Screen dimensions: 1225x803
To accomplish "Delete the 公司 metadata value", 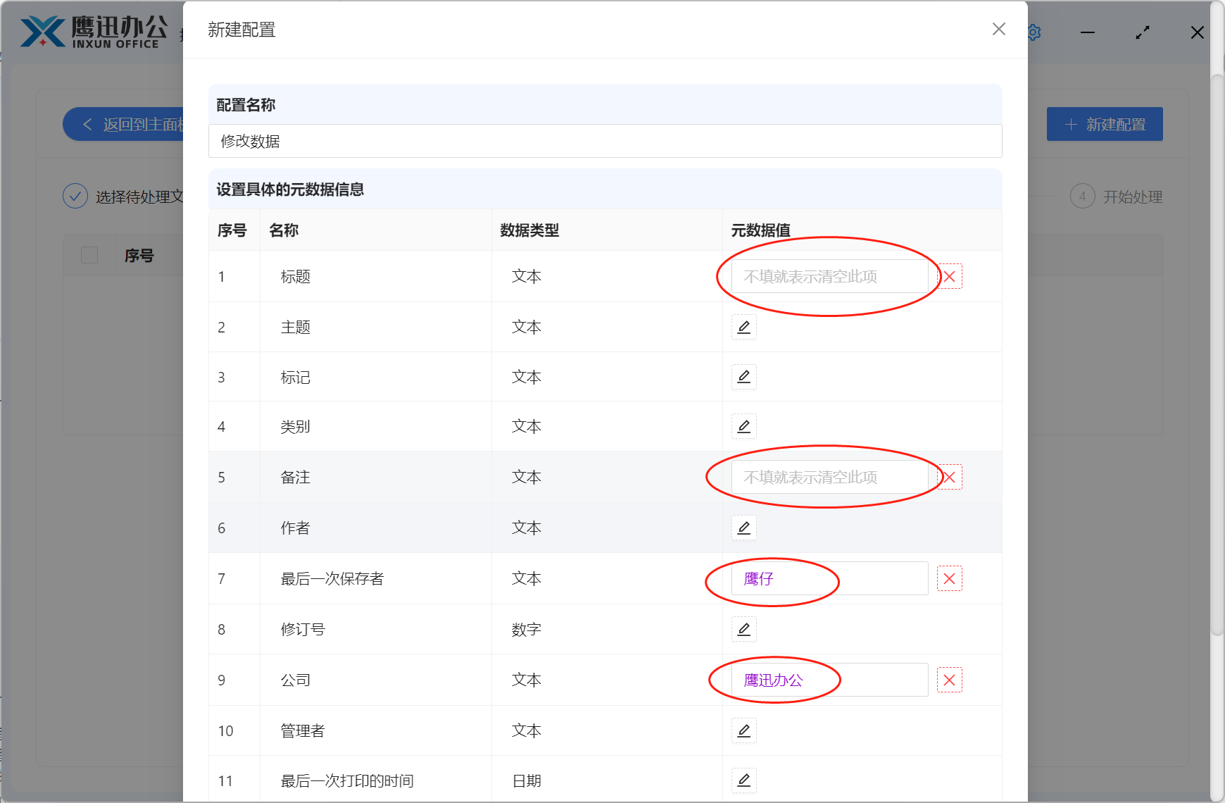I will (949, 680).
